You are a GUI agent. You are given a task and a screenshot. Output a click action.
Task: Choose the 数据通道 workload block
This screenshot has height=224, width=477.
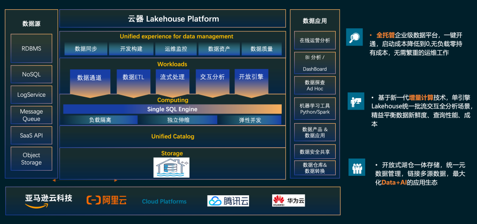click(x=90, y=83)
